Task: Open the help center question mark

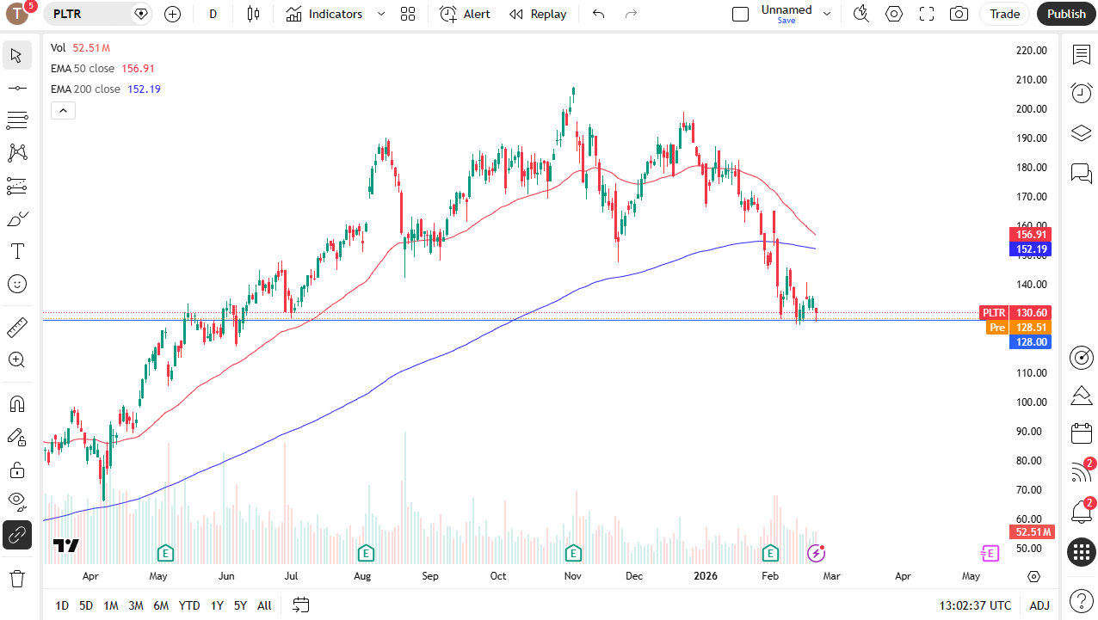Action: pos(1081,600)
